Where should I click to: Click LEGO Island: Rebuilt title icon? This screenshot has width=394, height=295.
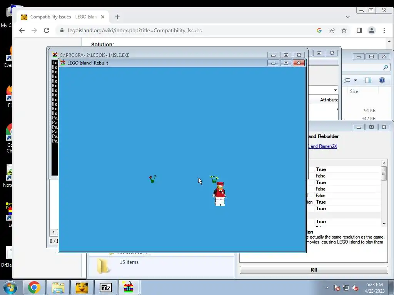point(63,63)
